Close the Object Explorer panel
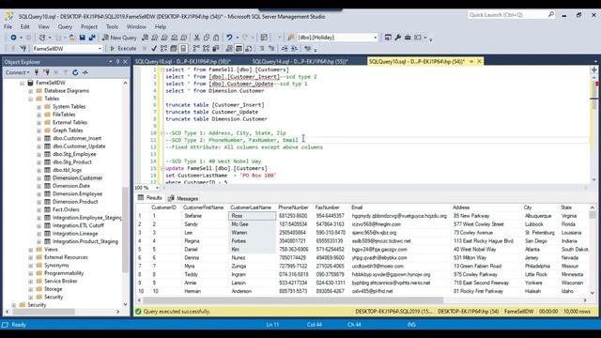601x338 pixels. coord(125,62)
